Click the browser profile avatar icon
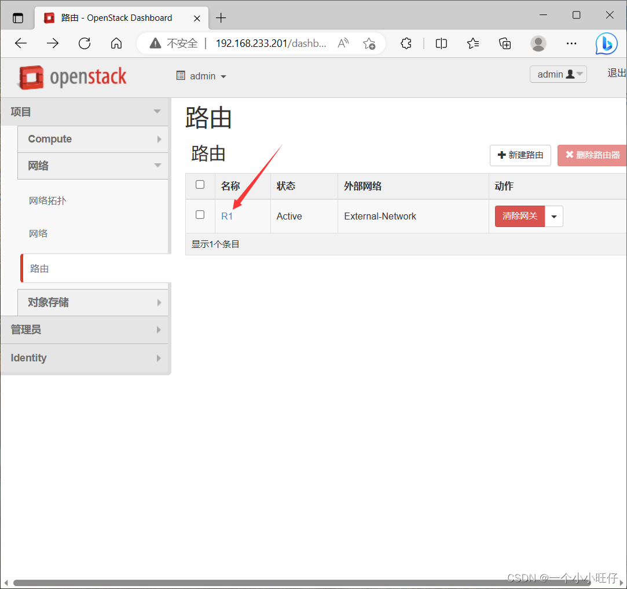Image resolution: width=627 pixels, height=589 pixels. pyautogui.click(x=538, y=43)
